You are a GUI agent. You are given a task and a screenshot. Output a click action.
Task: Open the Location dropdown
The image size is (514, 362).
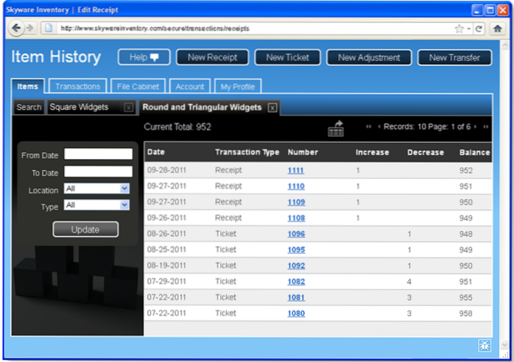(124, 188)
